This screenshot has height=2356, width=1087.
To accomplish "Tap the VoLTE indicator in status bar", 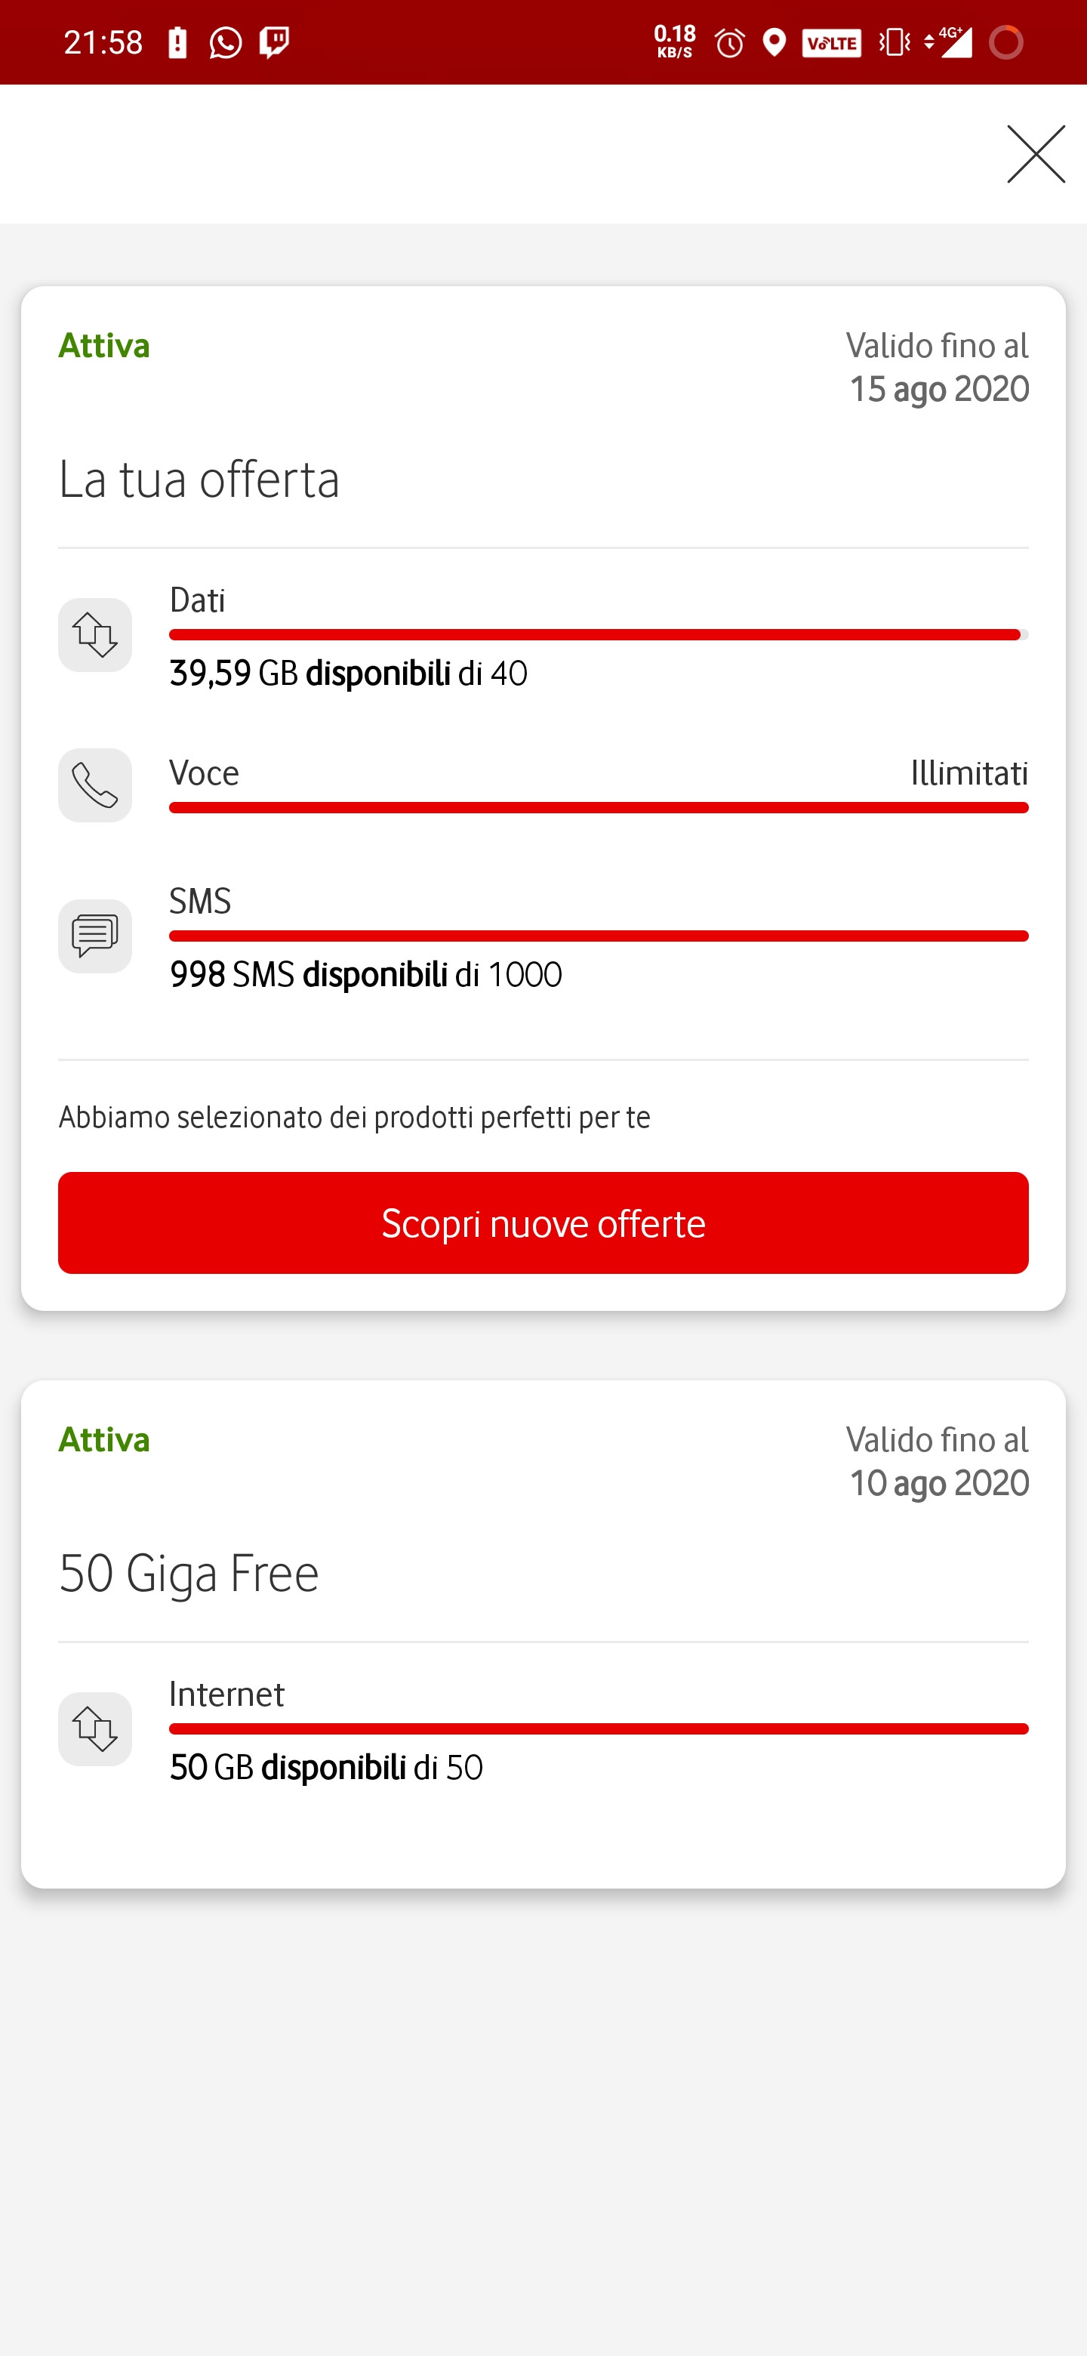I will point(831,43).
